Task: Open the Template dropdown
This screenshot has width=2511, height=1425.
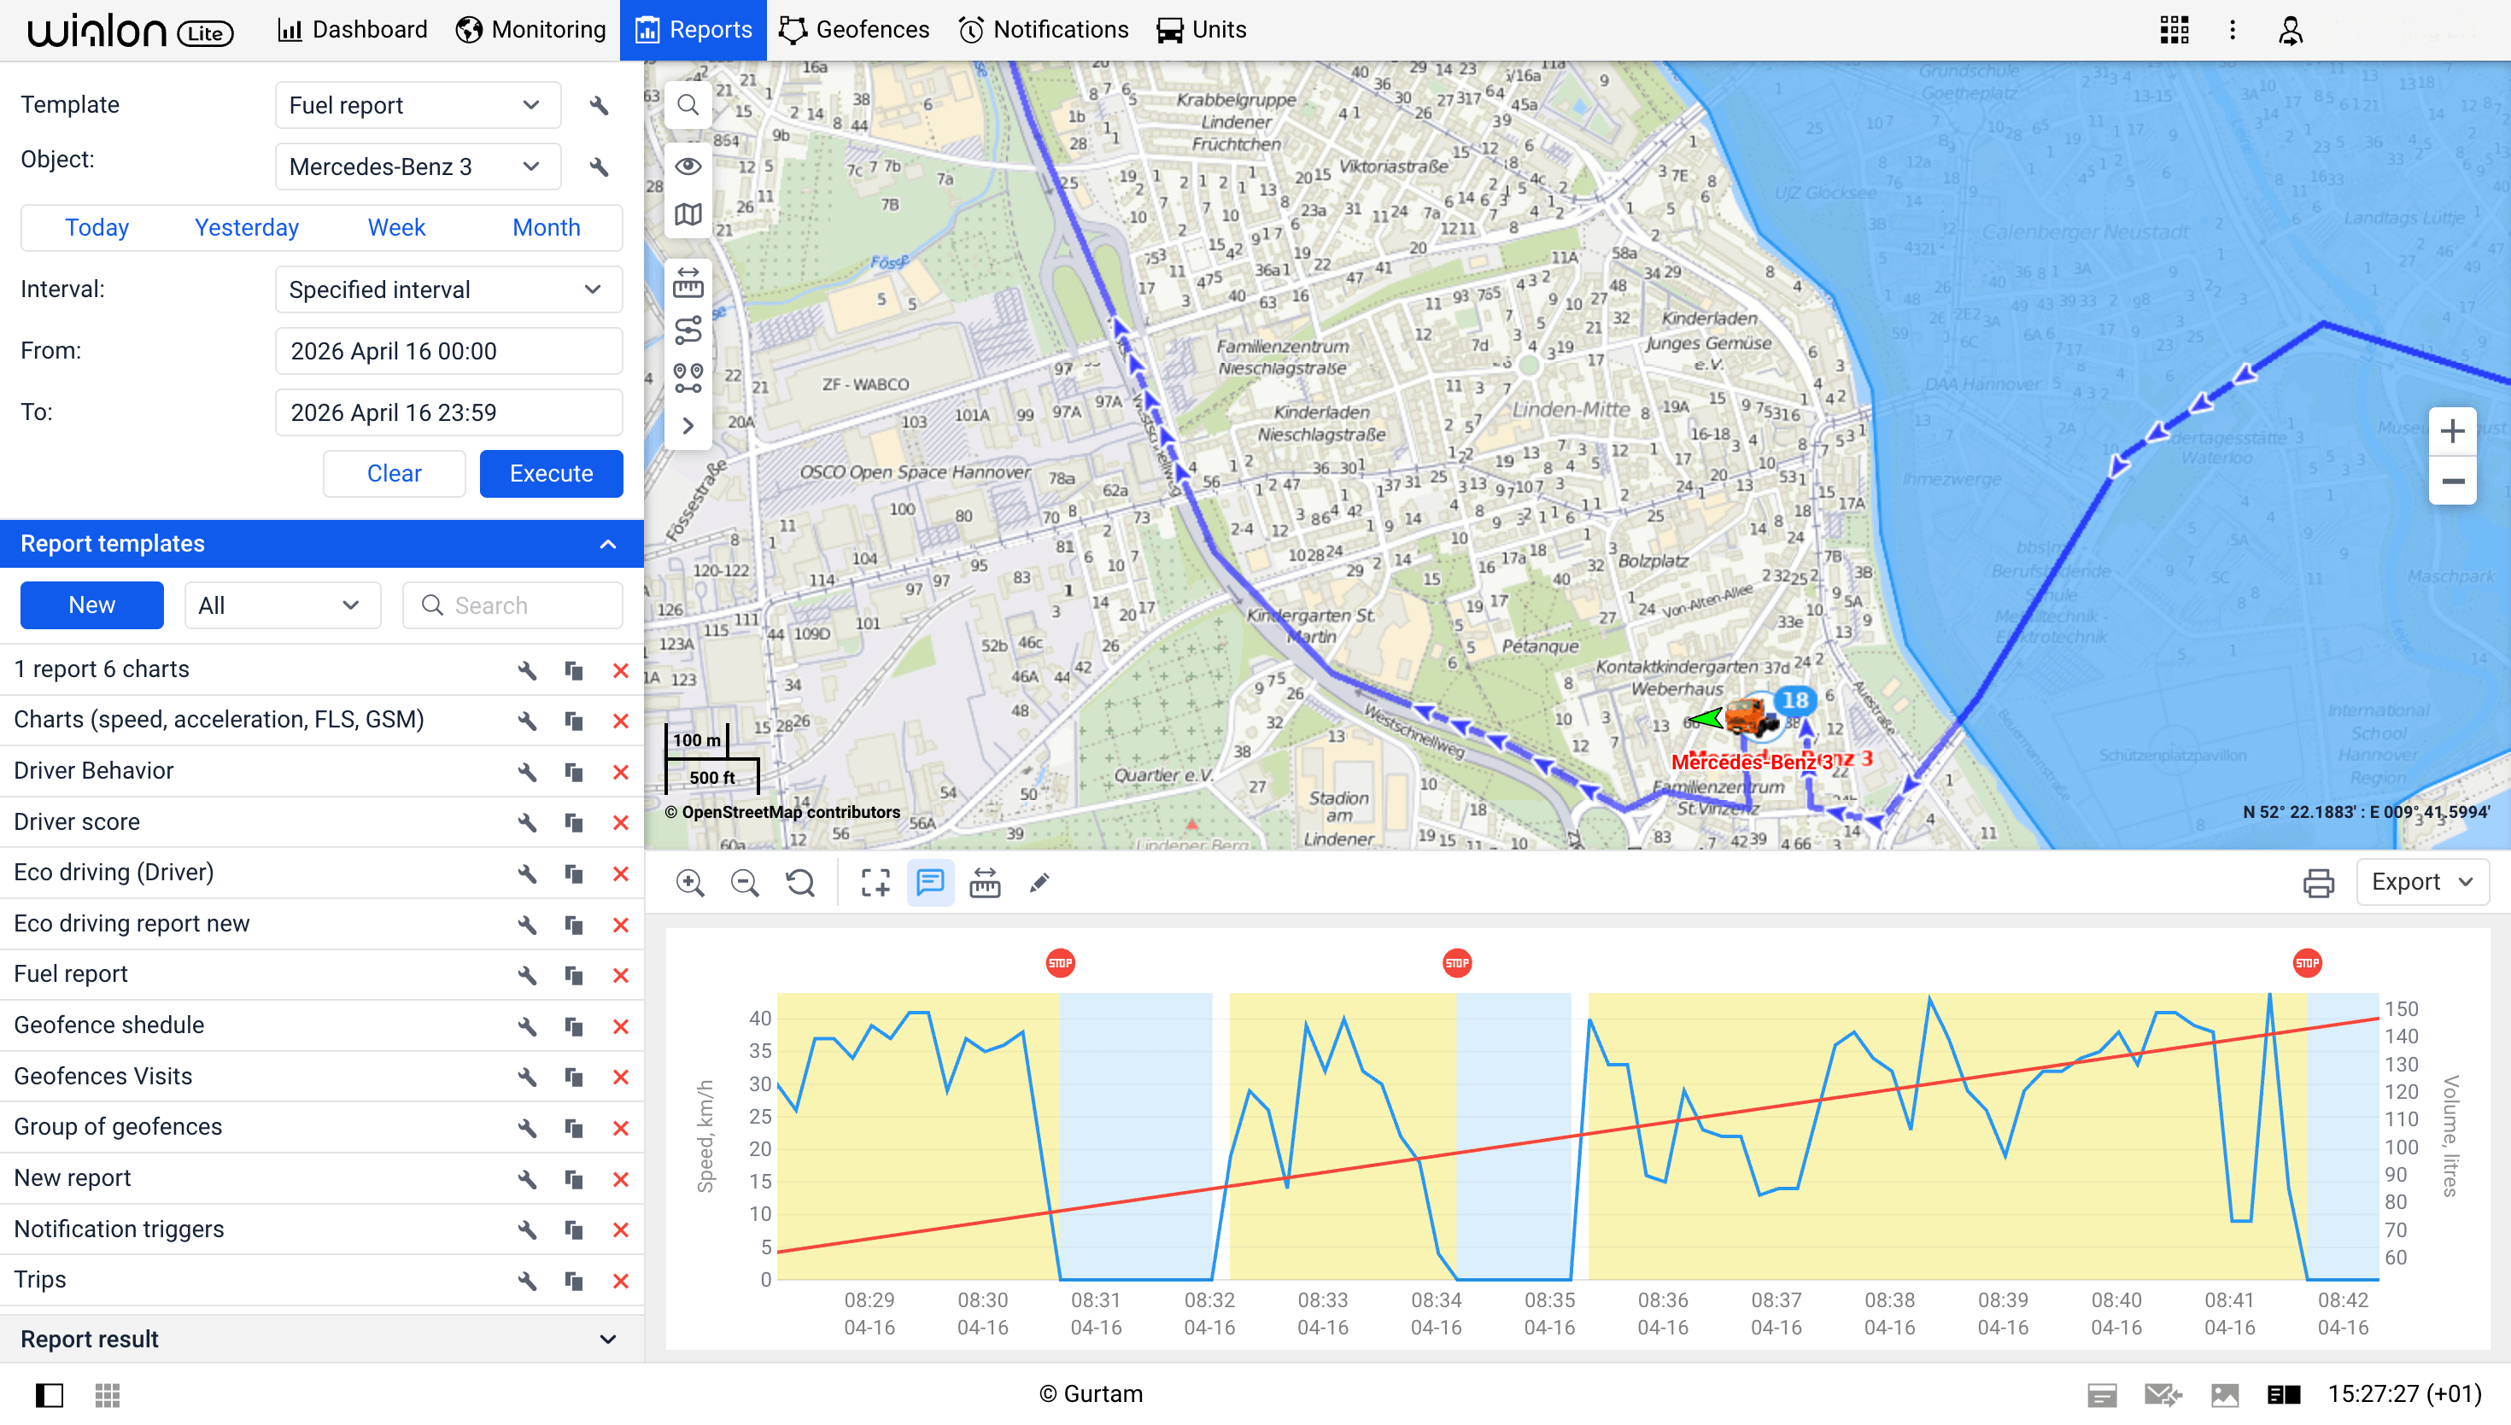Action: pos(417,106)
